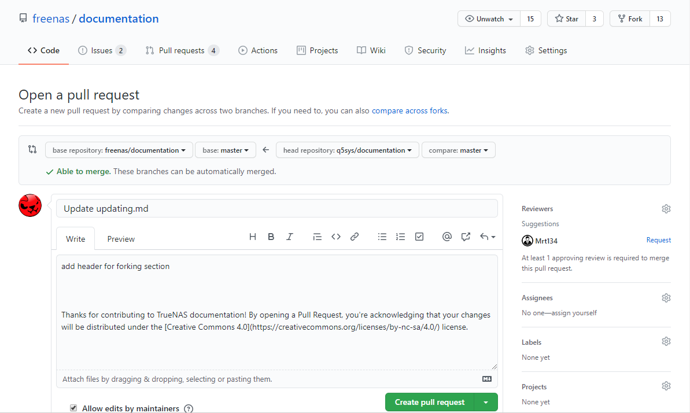Expand the compare: master branch dropdown

458,150
